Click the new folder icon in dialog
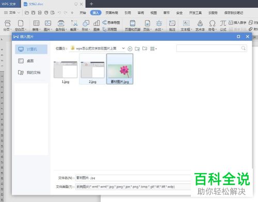The image size is (258, 202). (x=145, y=49)
